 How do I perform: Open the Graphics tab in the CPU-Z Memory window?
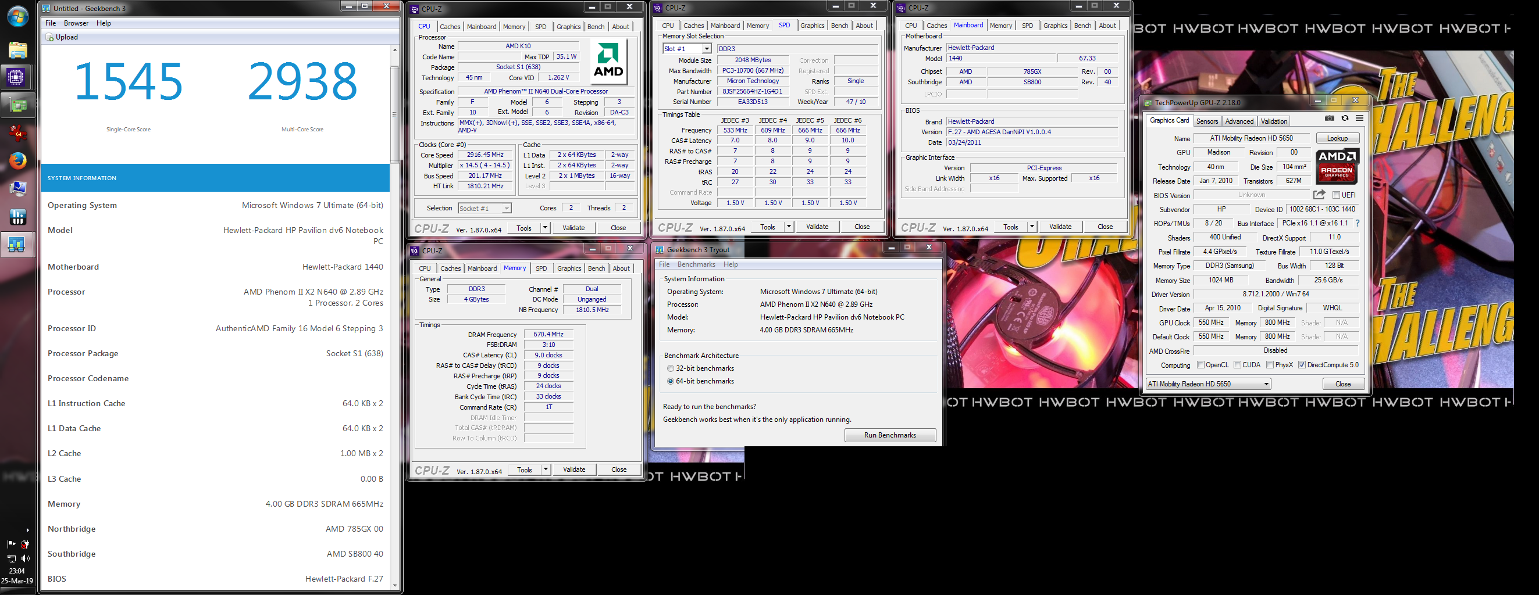pyautogui.click(x=569, y=268)
